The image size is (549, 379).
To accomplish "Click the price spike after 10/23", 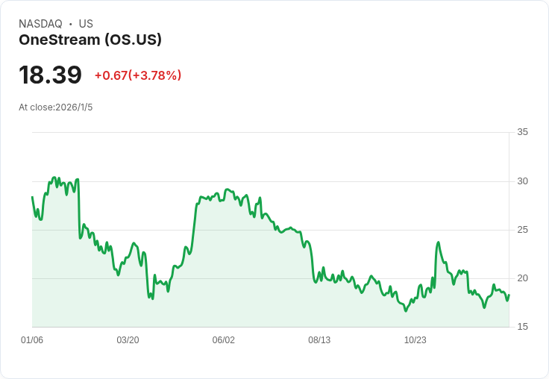I will 438,242.
